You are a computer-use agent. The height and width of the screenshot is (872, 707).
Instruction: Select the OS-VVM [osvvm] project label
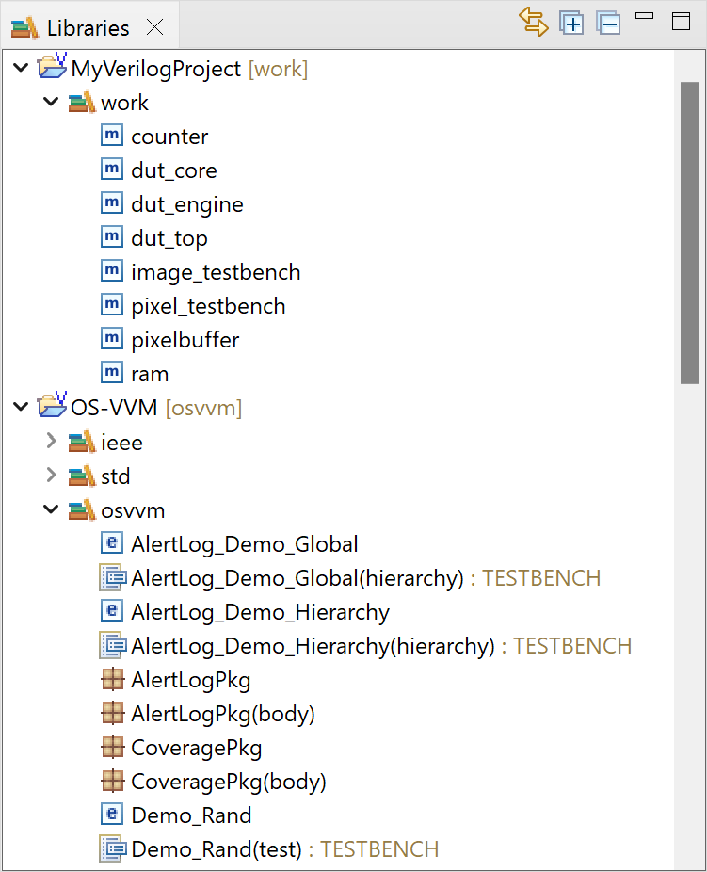156,408
